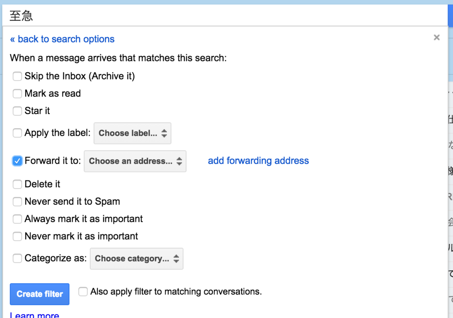Click the Create filter button
This screenshot has width=453, height=318.
click(40, 294)
